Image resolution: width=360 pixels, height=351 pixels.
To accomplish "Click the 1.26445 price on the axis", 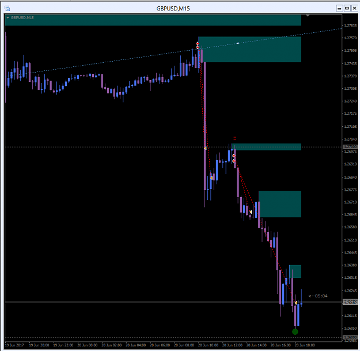I will (350, 252).
